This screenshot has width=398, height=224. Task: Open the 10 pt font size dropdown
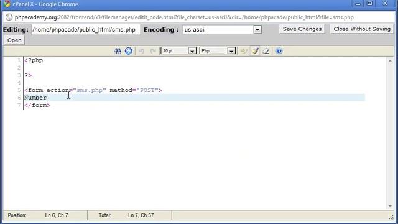click(x=178, y=51)
